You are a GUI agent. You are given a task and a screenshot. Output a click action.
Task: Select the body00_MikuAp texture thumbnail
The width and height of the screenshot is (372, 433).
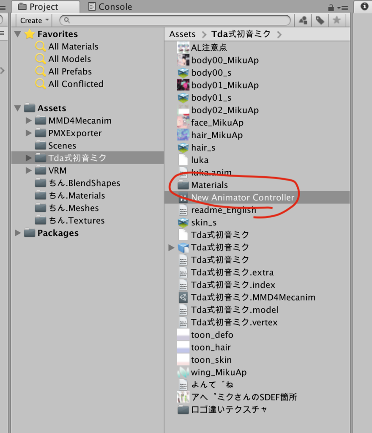click(x=183, y=60)
